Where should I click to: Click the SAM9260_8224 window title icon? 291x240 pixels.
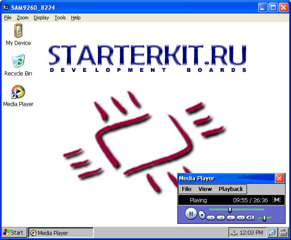pos(6,8)
